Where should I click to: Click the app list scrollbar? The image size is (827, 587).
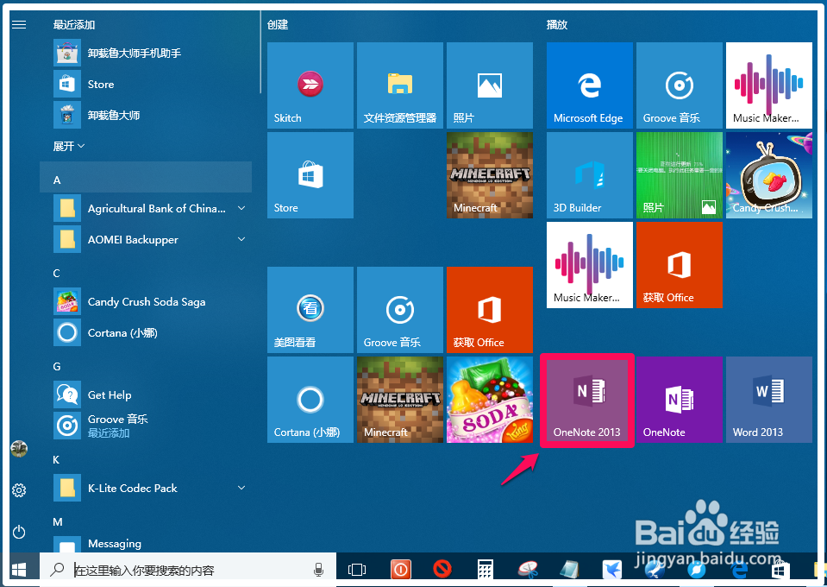point(260,52)
